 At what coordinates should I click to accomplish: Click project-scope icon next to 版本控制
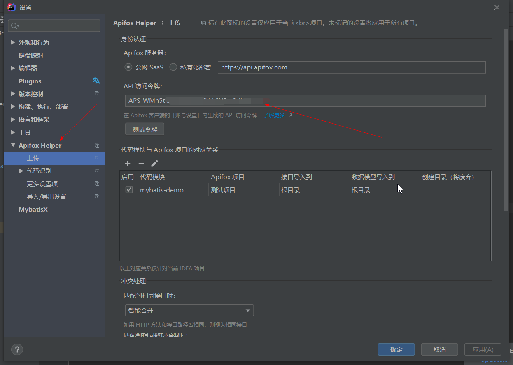(97, 94)
